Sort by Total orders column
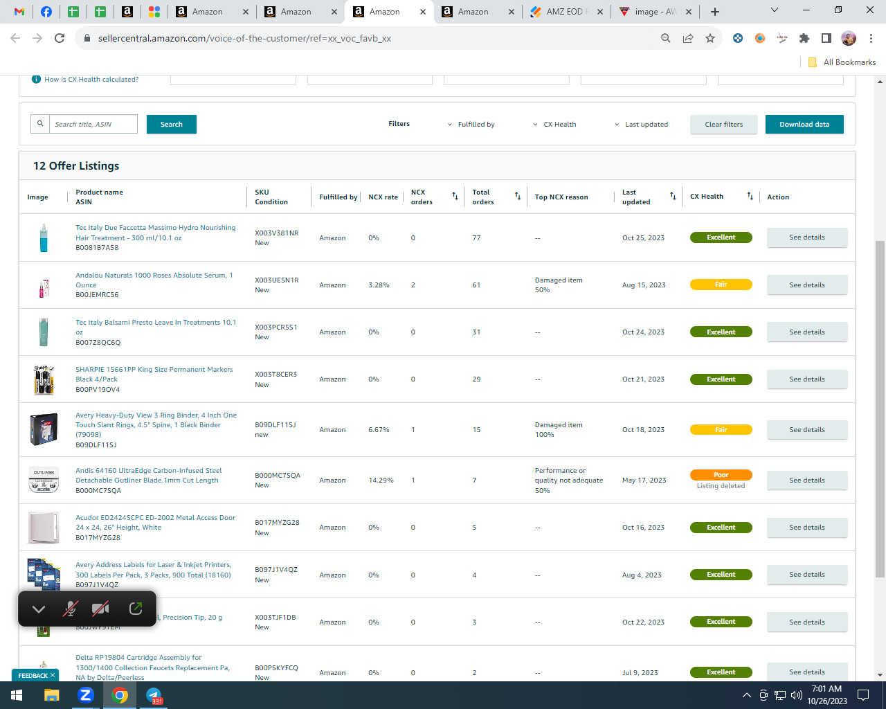Screen dimensions: 886x709 (518, 197)
